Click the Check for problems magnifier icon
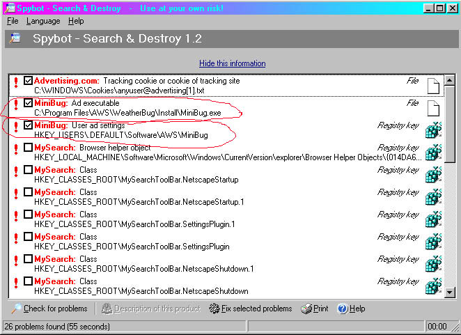This screenshot has width=461, height=335. point(17,309)
